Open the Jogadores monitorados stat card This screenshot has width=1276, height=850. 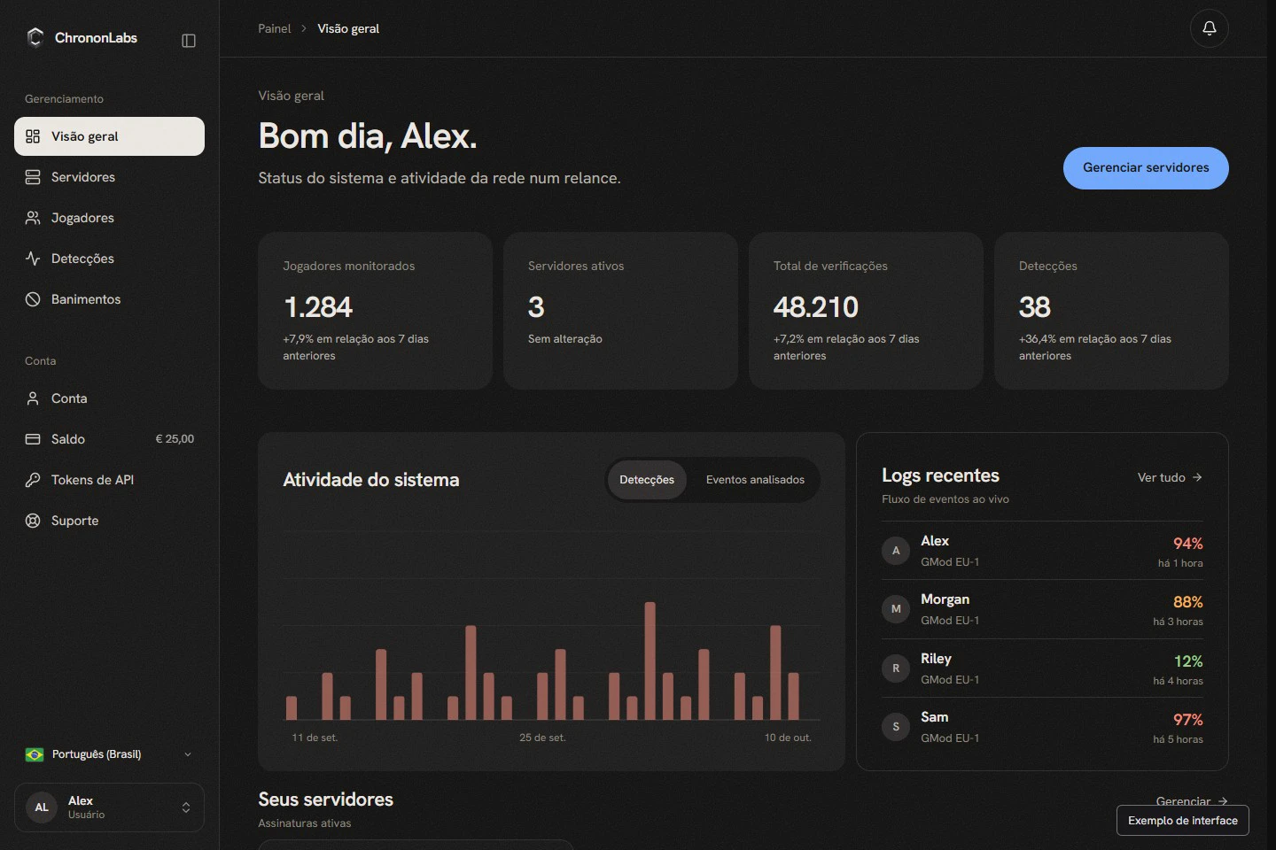pyautogui.click(x=375, y=311)
